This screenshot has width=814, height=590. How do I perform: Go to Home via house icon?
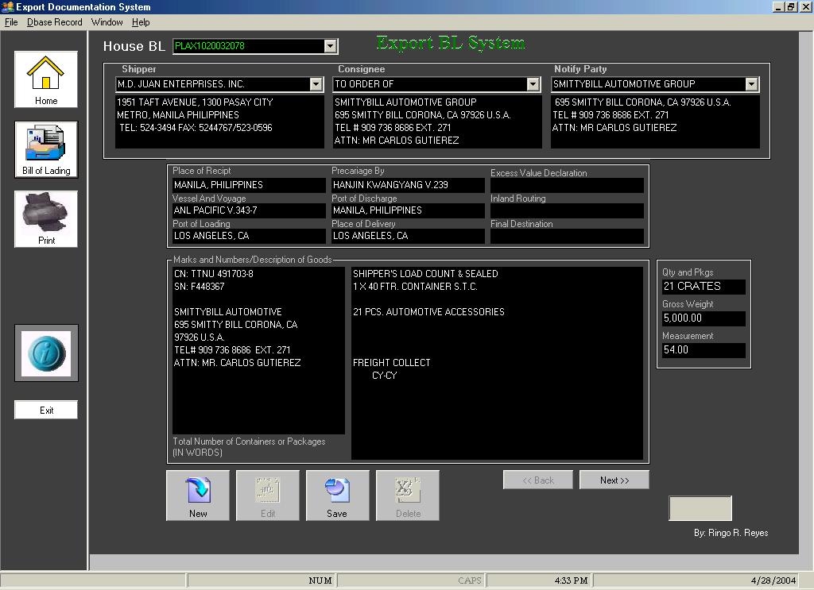[x=45, y=79]
